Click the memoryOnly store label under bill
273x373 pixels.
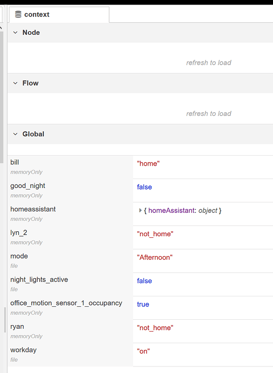26,172
